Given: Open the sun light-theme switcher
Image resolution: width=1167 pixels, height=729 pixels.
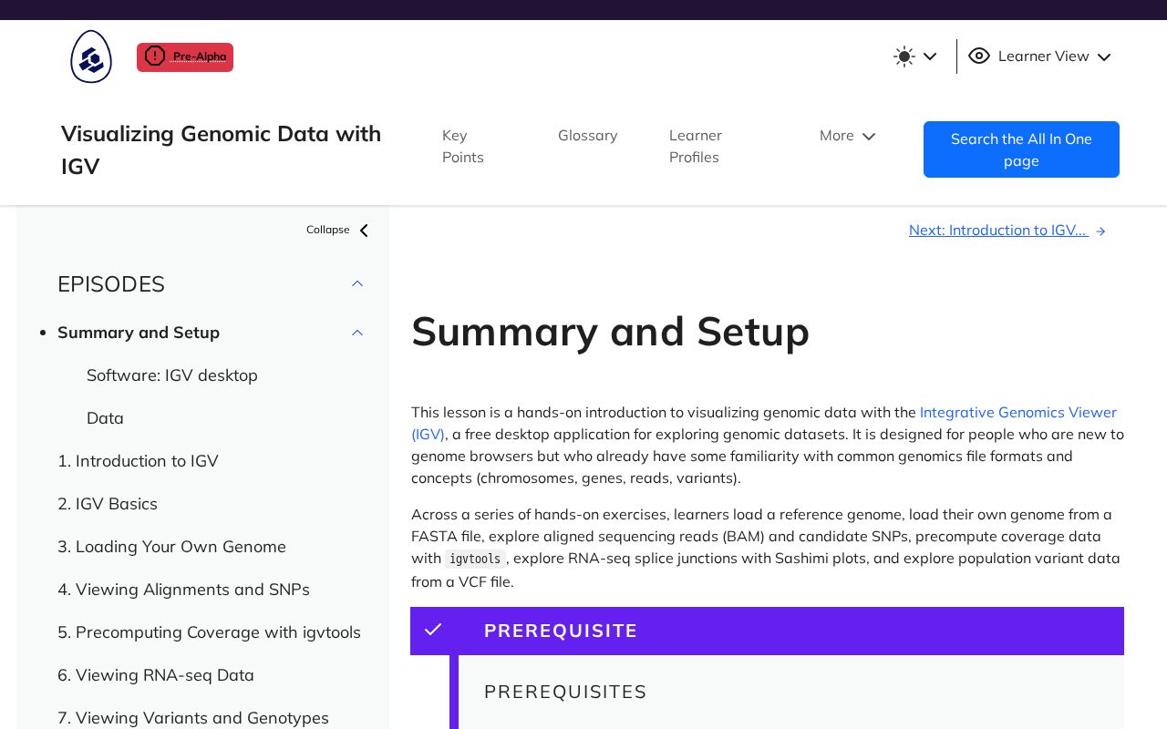Looking at the screenshot, I should 904,56.
